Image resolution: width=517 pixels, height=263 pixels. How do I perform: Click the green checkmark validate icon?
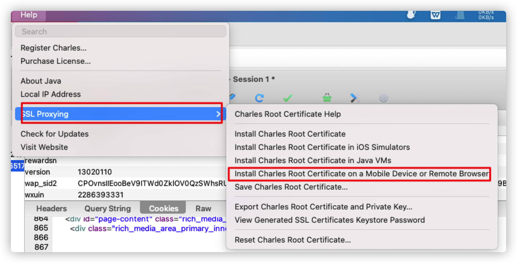(x=288, y=98)
